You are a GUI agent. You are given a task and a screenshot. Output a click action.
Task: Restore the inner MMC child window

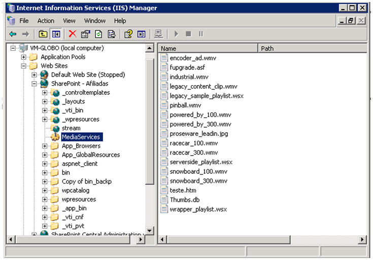(351, 21)
